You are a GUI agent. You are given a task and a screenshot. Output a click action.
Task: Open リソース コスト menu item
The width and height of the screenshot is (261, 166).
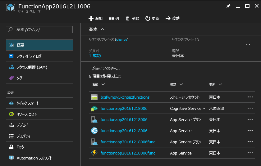click(39, 114)
